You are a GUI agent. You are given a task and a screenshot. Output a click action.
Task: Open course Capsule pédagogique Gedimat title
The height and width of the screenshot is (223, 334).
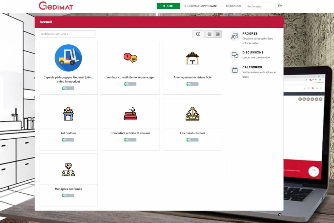[68, 79]
